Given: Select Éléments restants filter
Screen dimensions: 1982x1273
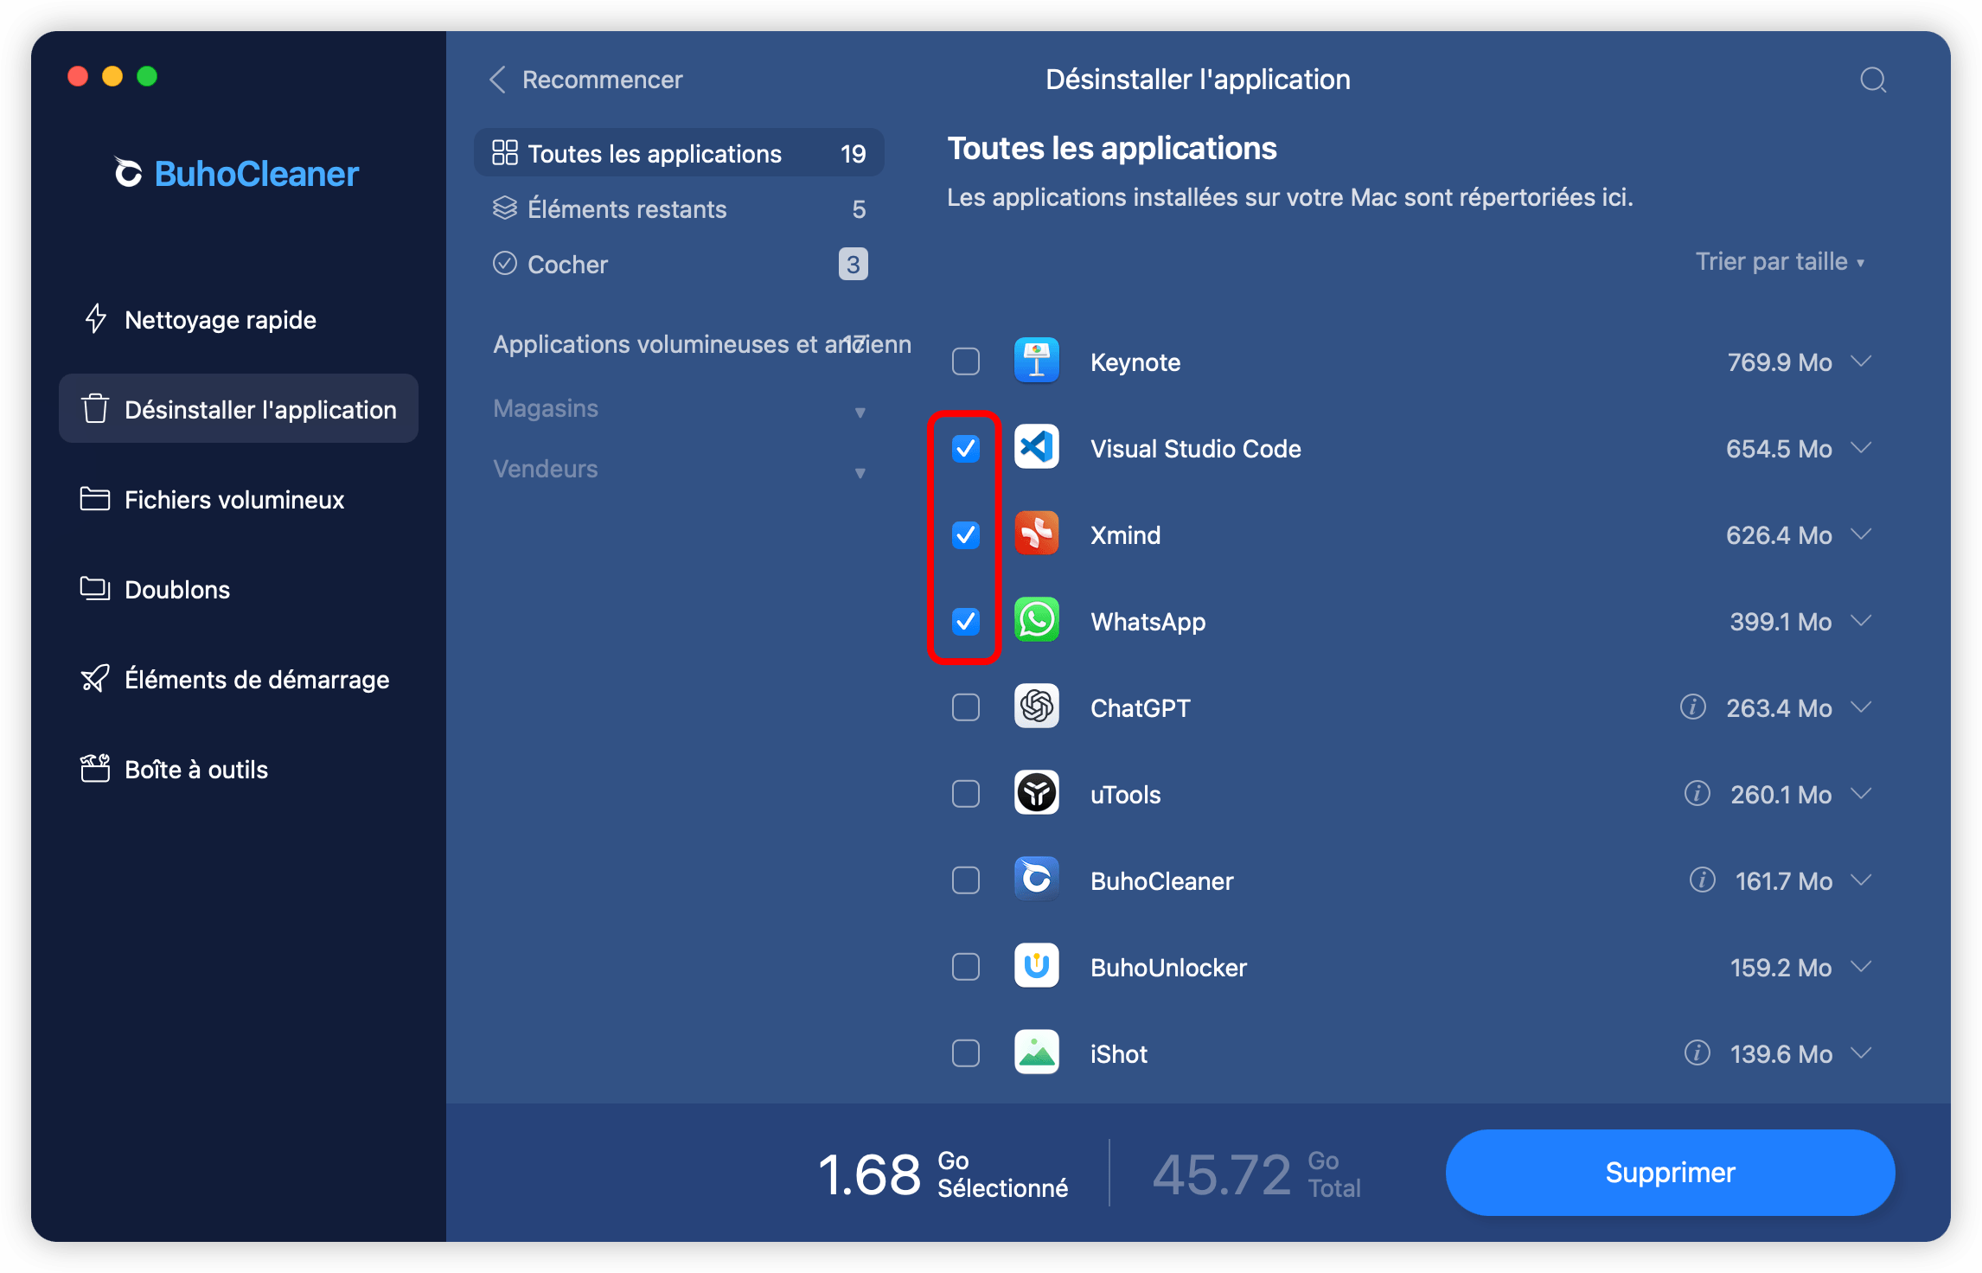Looking at the screenshot, I should [x=679, y=208].
